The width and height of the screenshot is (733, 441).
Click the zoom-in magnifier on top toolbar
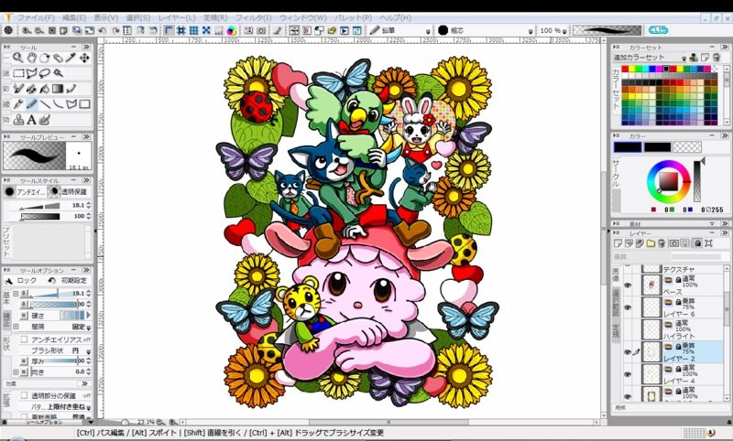point(27,31)
